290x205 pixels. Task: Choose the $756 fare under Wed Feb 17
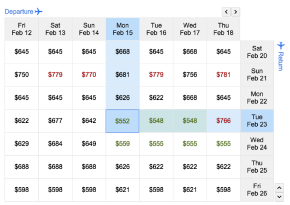[190, 75]
